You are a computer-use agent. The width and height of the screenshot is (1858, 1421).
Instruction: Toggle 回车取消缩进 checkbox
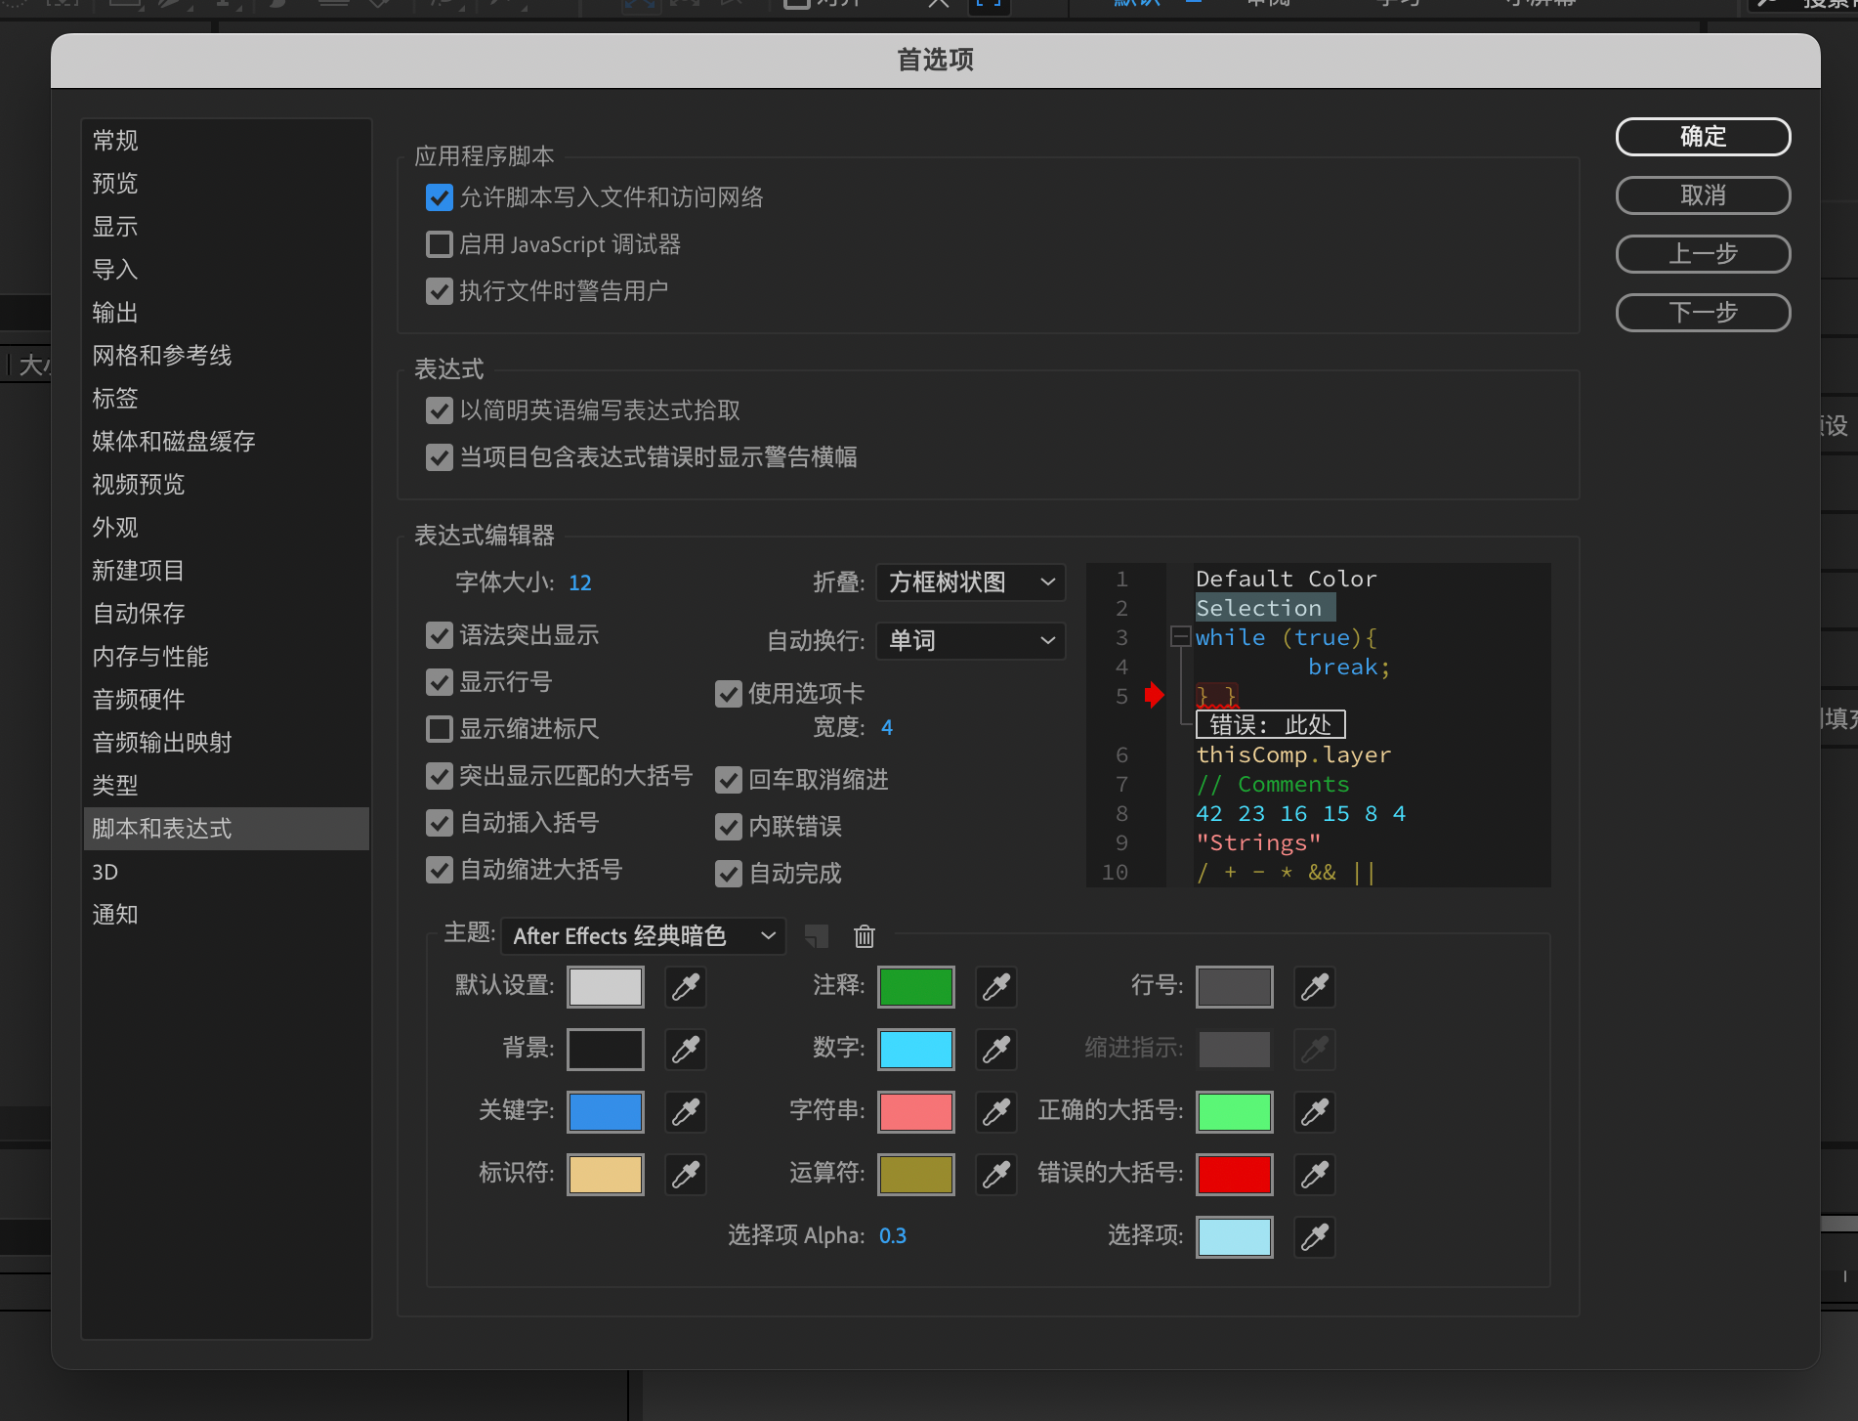(x=729, y=780)
